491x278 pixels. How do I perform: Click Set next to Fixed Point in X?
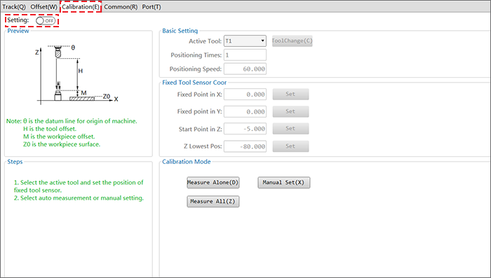(290, 94)
